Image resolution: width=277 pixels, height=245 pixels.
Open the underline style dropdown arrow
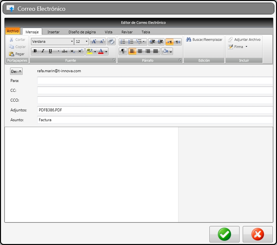pyautogui.click(x=58, y=51)
